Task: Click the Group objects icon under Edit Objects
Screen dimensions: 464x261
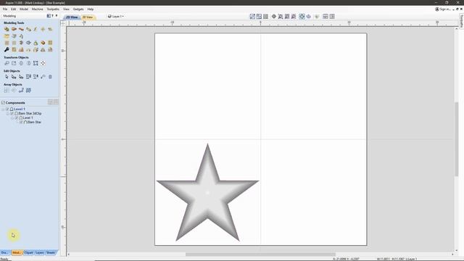Action: coord(28,77)
